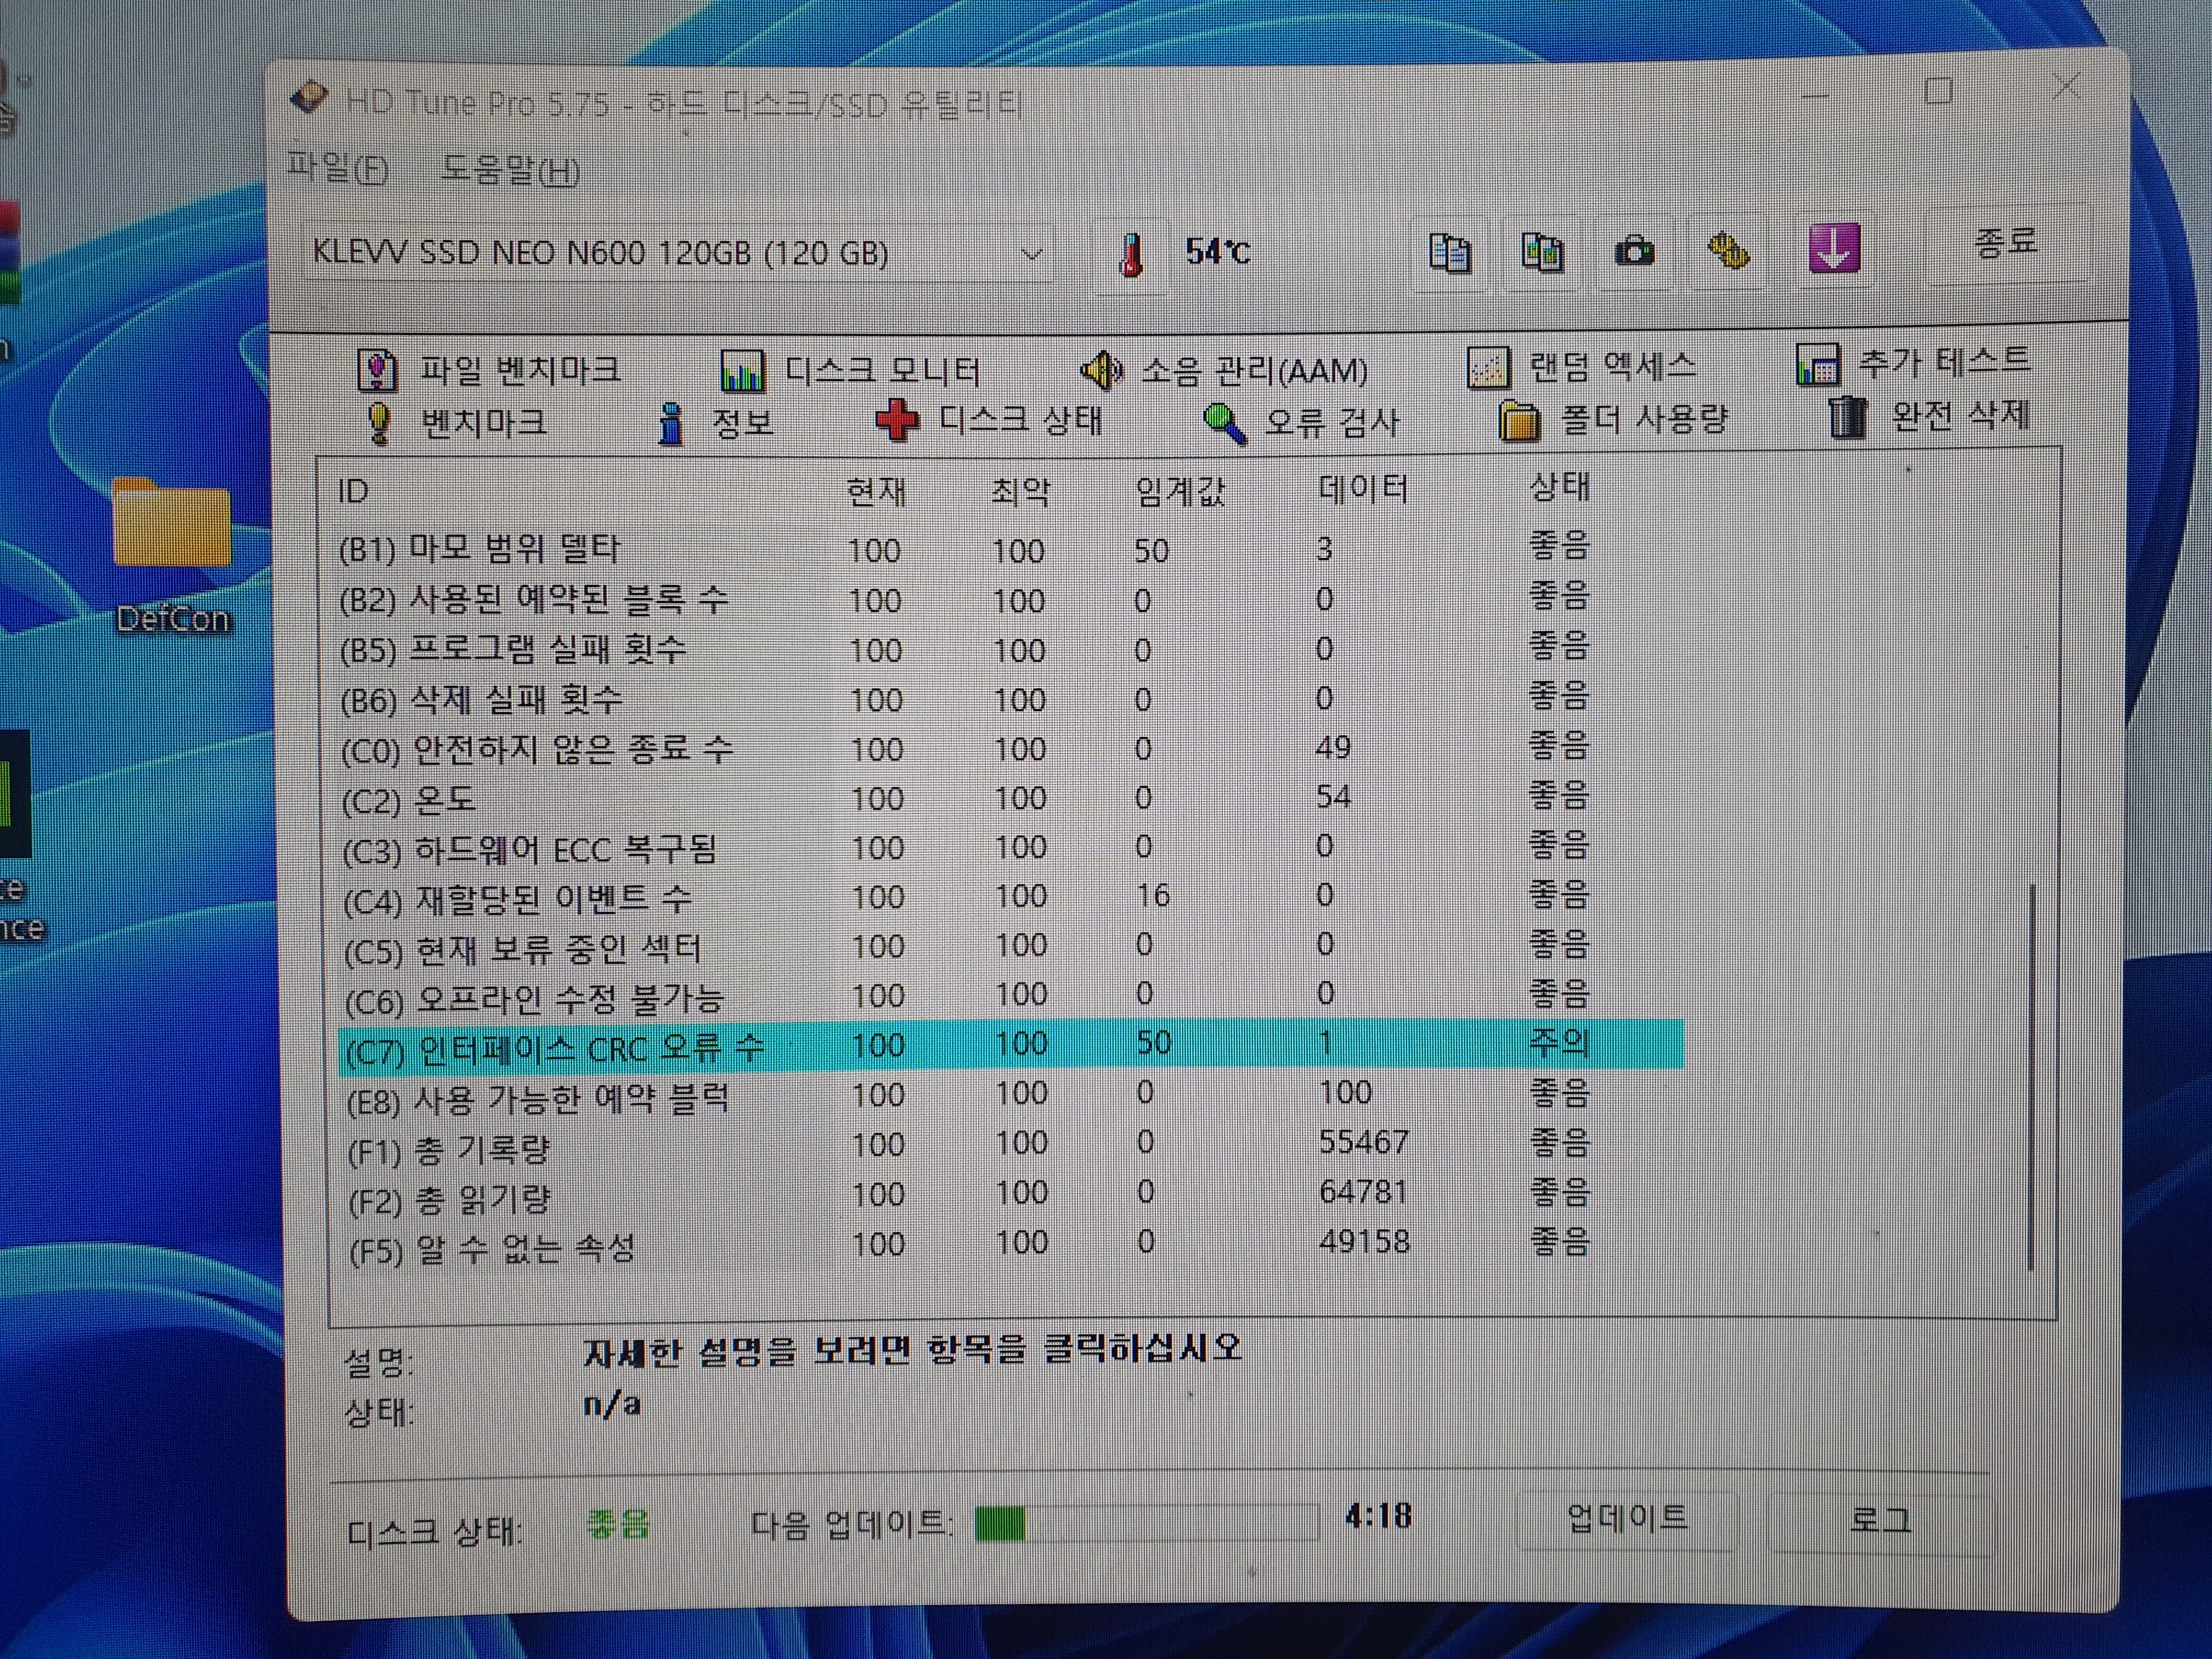The image size is (2212, 1659).
Task: Switch to the 디스크 모니터 tab
Action: 850,371
